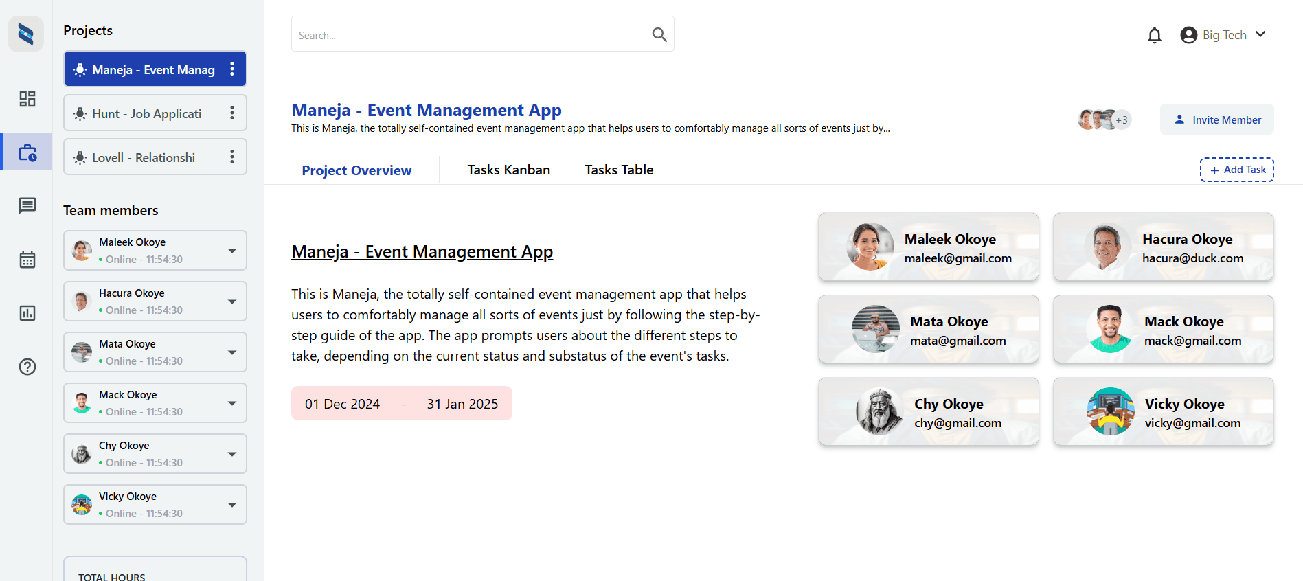1303x581 pixels.
Task: Open notifications bell icon
Action: coord(1154,35)
